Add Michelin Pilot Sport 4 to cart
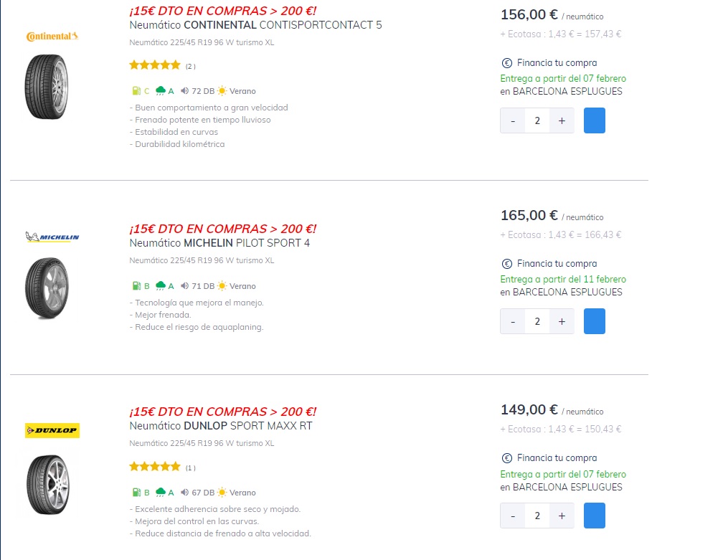The image size is (723, 560). tap(595, 322)
